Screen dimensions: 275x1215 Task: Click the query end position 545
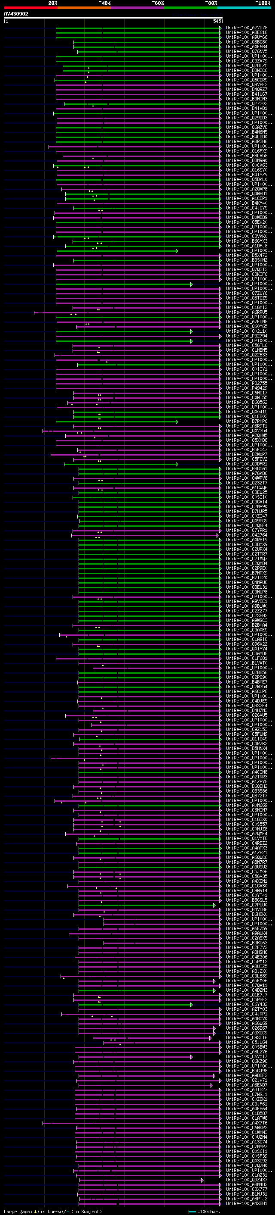pyautogui.click(x=217, y=21)
